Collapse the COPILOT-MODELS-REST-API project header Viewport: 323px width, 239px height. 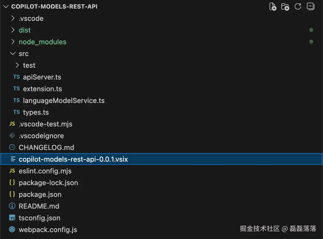(6, 6)
